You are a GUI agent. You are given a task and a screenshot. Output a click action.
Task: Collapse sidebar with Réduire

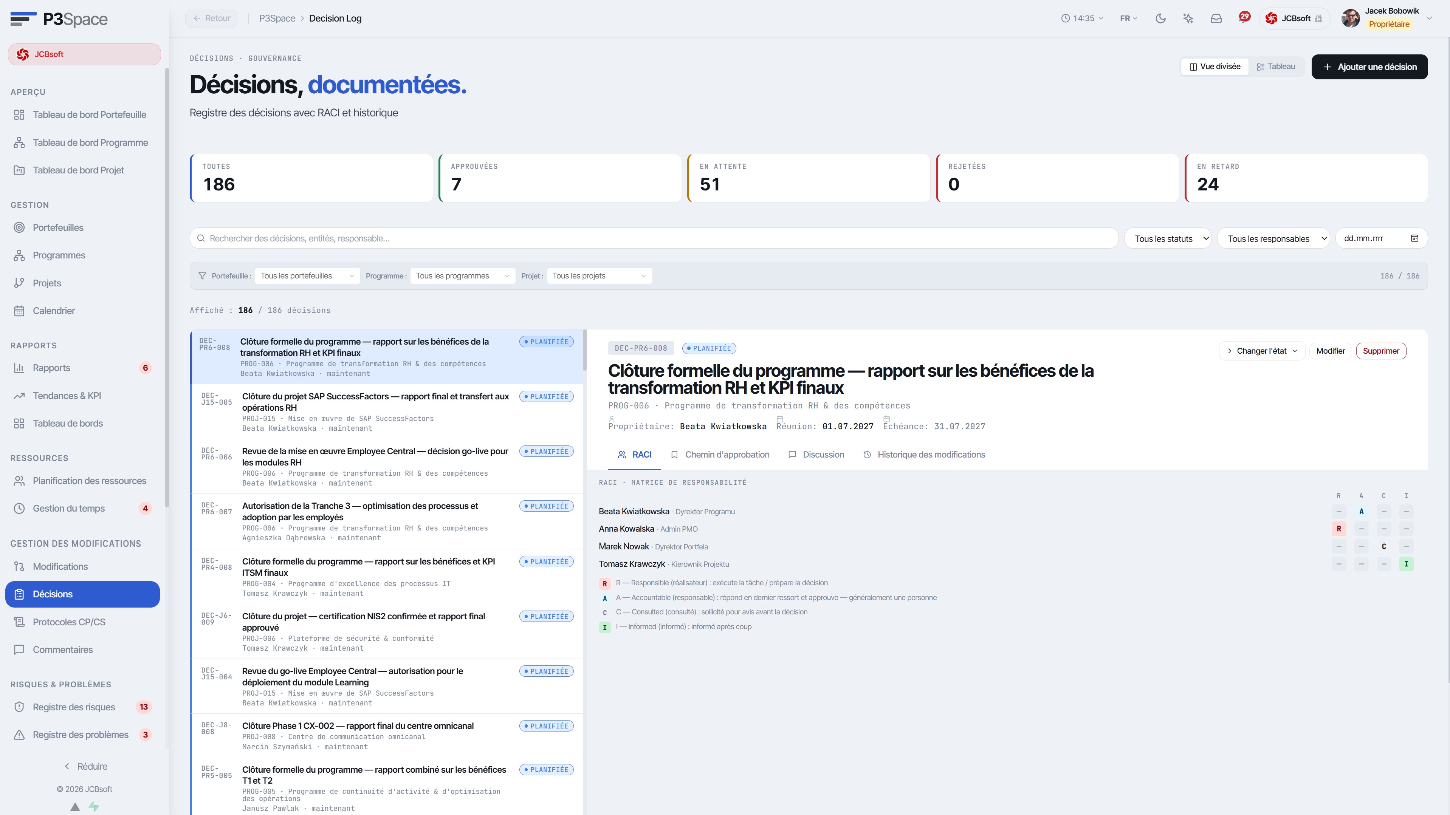click(x=85, y=767)
